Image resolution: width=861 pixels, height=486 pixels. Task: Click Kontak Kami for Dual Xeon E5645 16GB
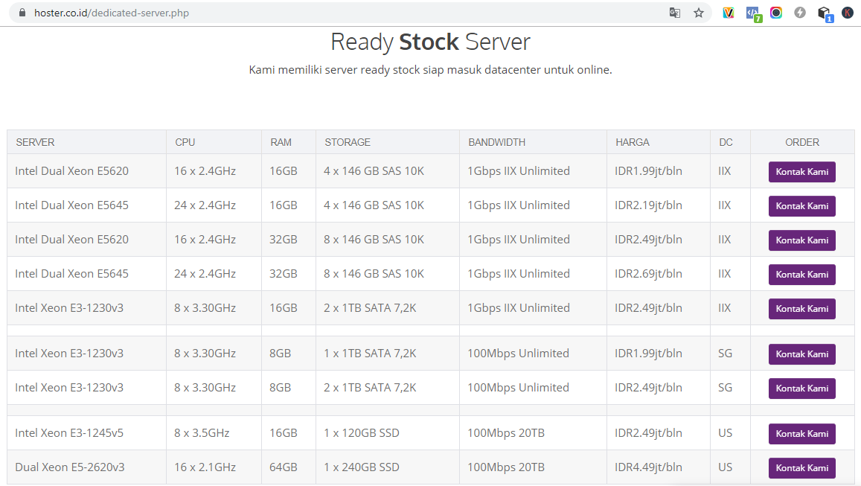pos(801,206)
